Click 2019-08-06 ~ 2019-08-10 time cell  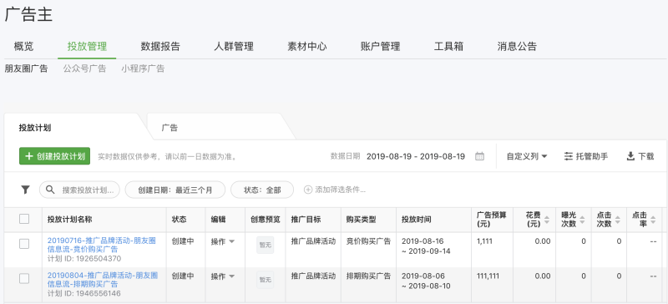coord(426,281)
